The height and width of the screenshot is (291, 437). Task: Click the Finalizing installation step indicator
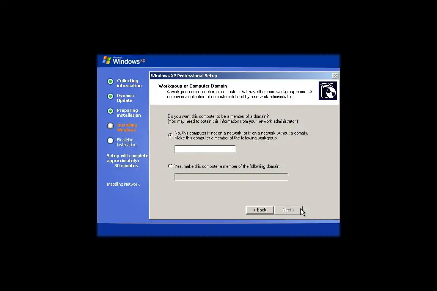click(x=110, y=141)
